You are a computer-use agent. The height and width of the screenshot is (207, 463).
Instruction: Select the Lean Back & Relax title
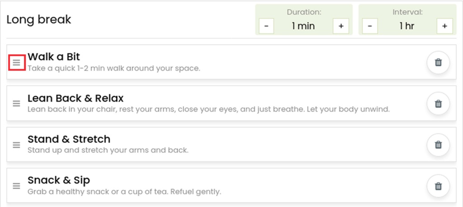pyautogui.click(x=76, y=98)
